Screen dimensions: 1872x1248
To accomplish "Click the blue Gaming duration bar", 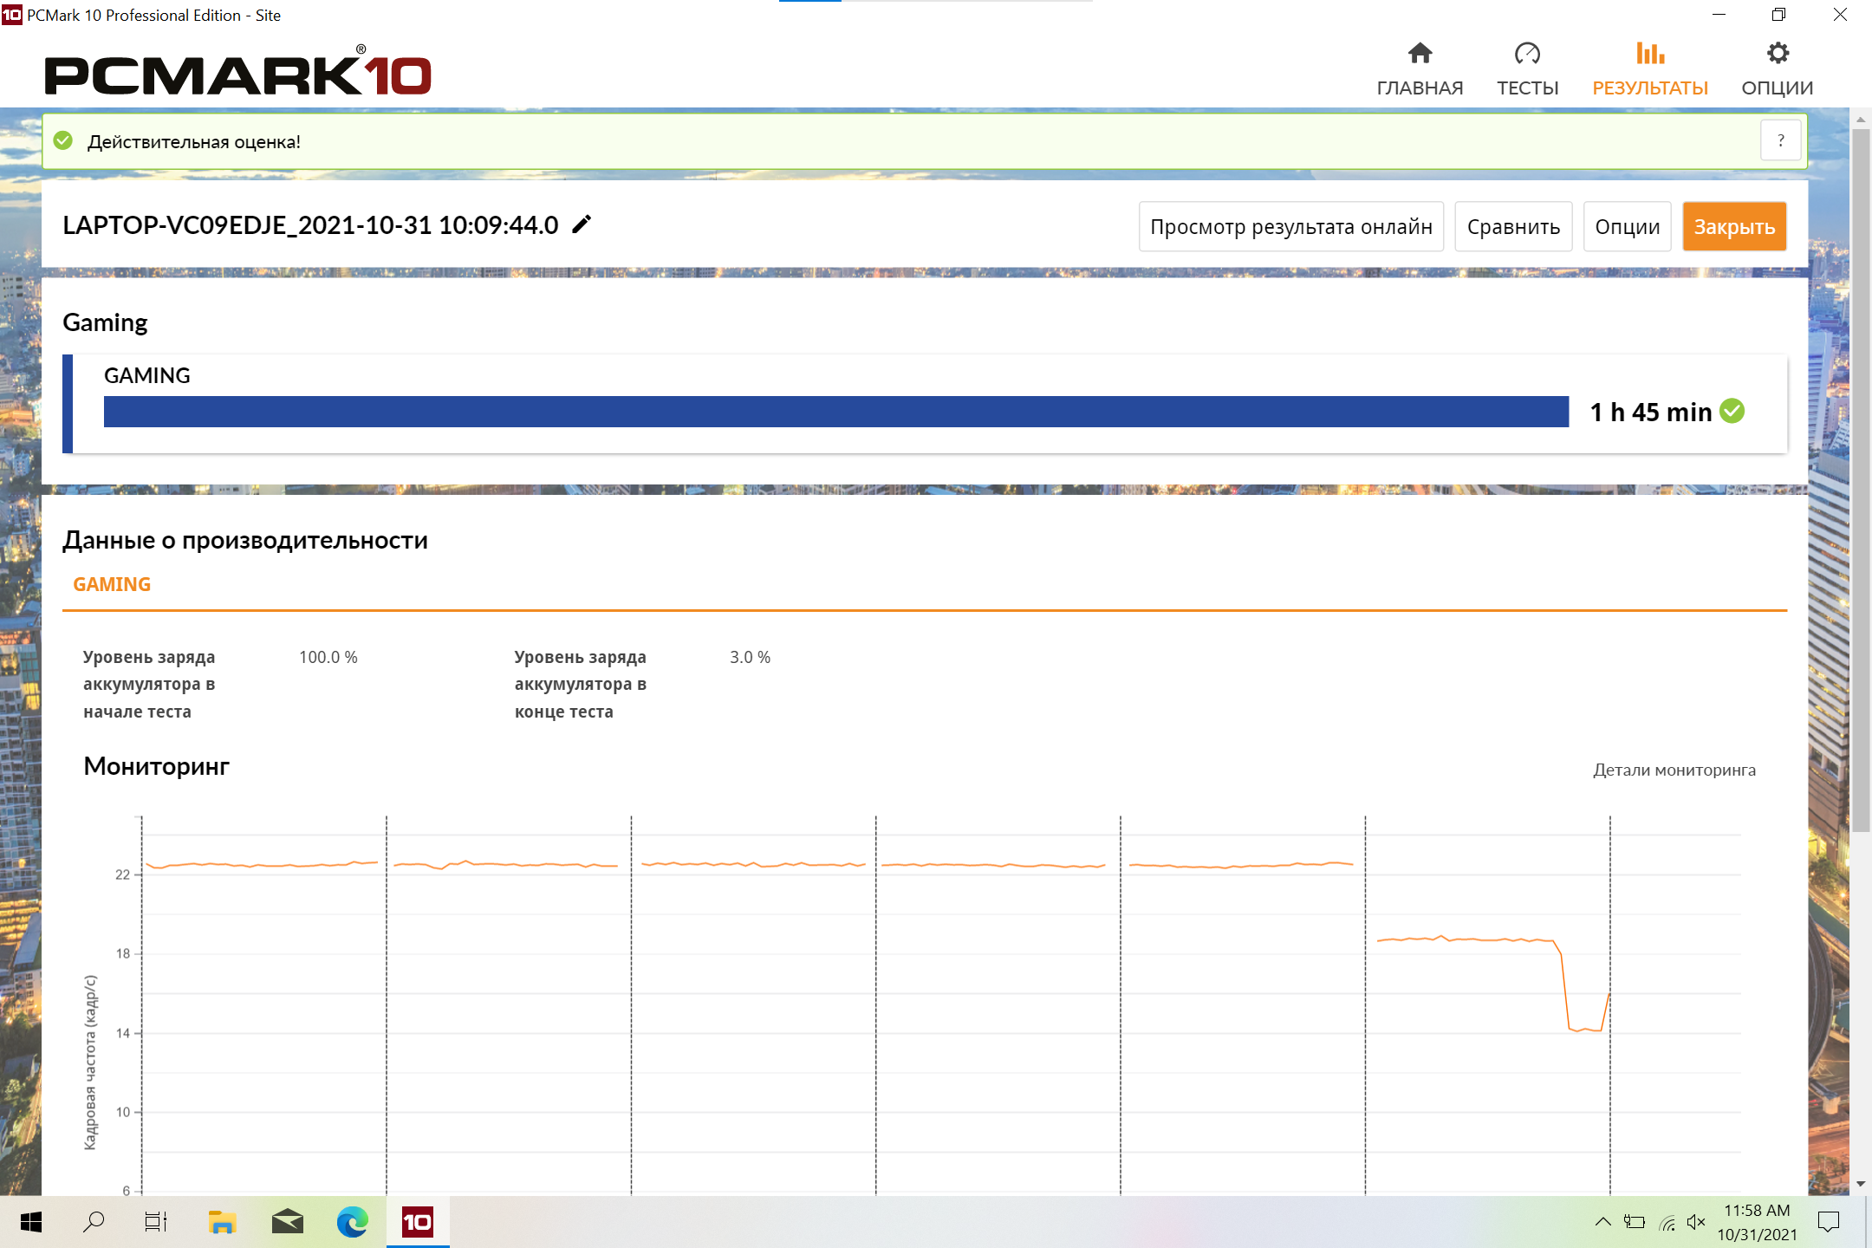I will 835,412.
